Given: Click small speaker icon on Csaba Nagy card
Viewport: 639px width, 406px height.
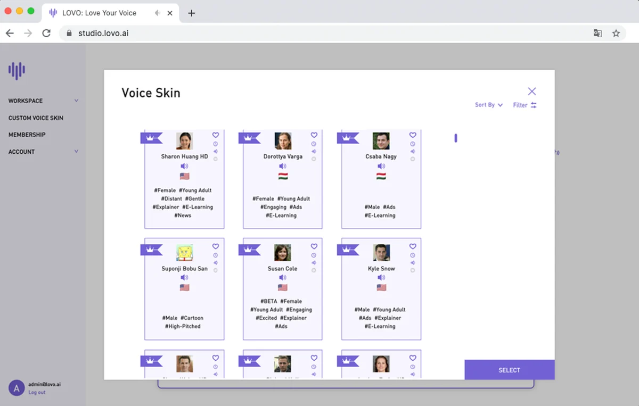Looking at the screenshot, I should (413, 151).
